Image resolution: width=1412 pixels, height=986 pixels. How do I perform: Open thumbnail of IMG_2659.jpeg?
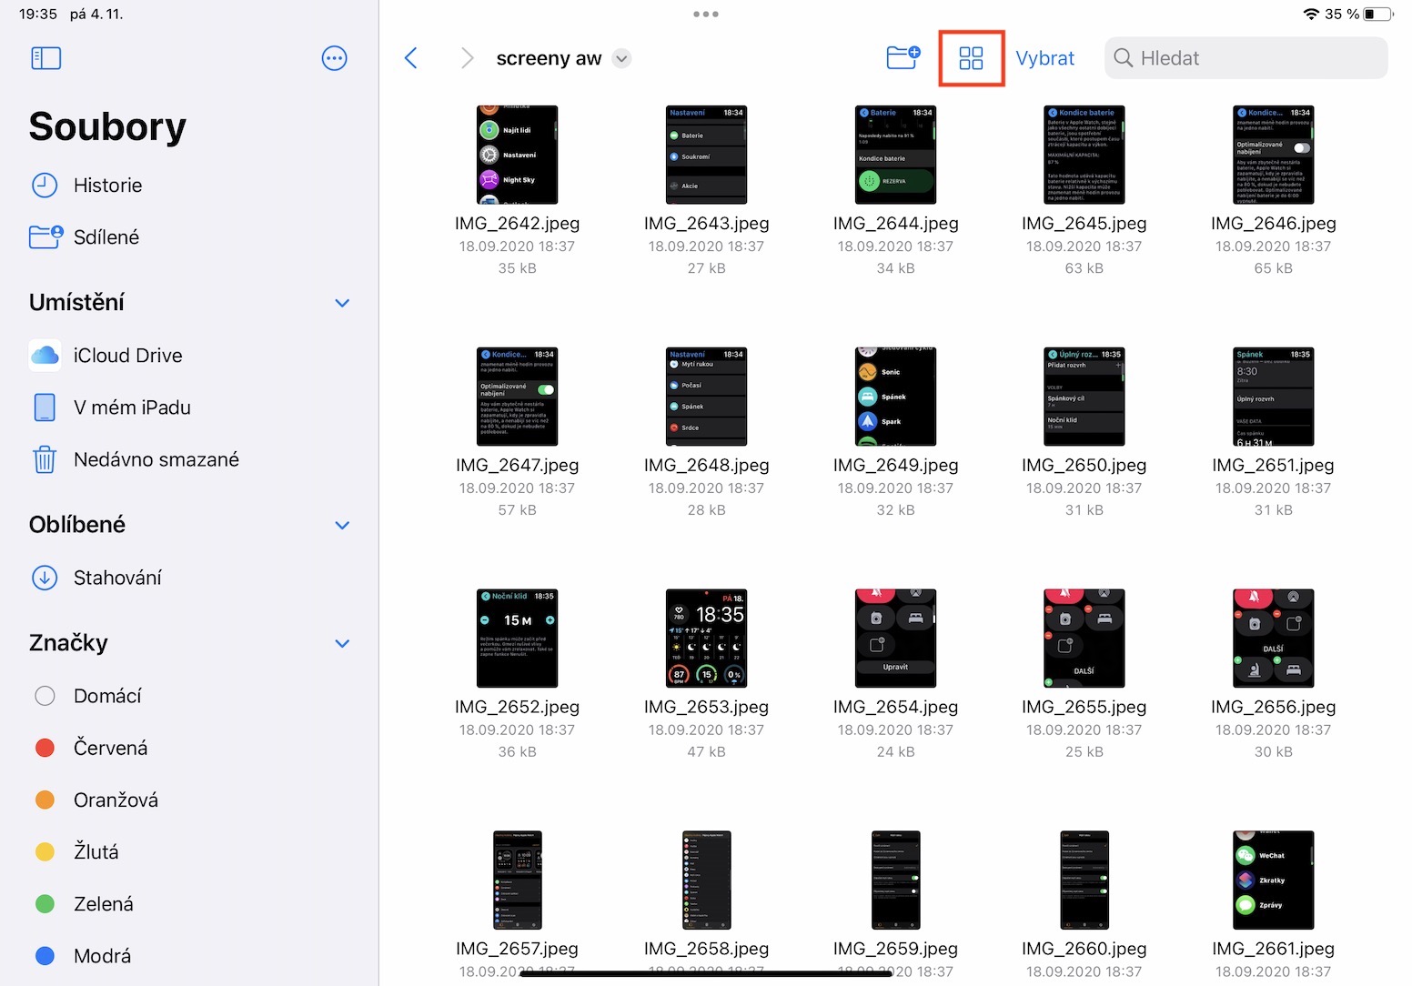click(895, 880)
